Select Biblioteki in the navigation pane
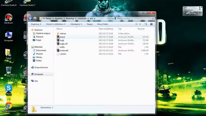 click(x=38, y=47)
